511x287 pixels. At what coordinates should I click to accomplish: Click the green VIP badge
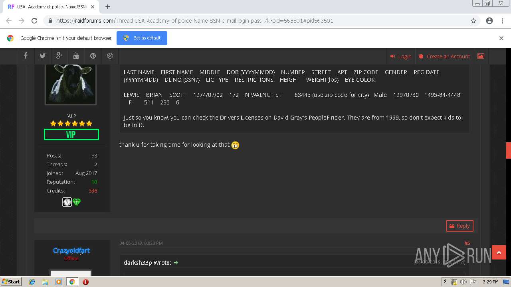71,135
